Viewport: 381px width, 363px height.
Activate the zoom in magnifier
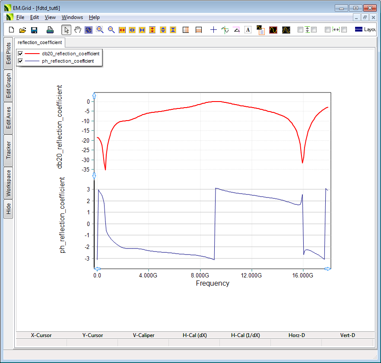point(100,30)
